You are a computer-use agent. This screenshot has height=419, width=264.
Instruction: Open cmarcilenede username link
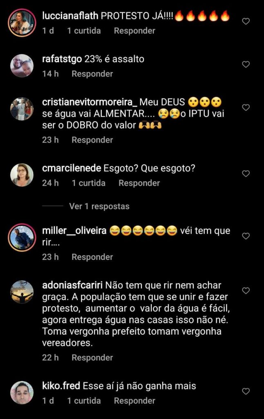tap(72, 168)
